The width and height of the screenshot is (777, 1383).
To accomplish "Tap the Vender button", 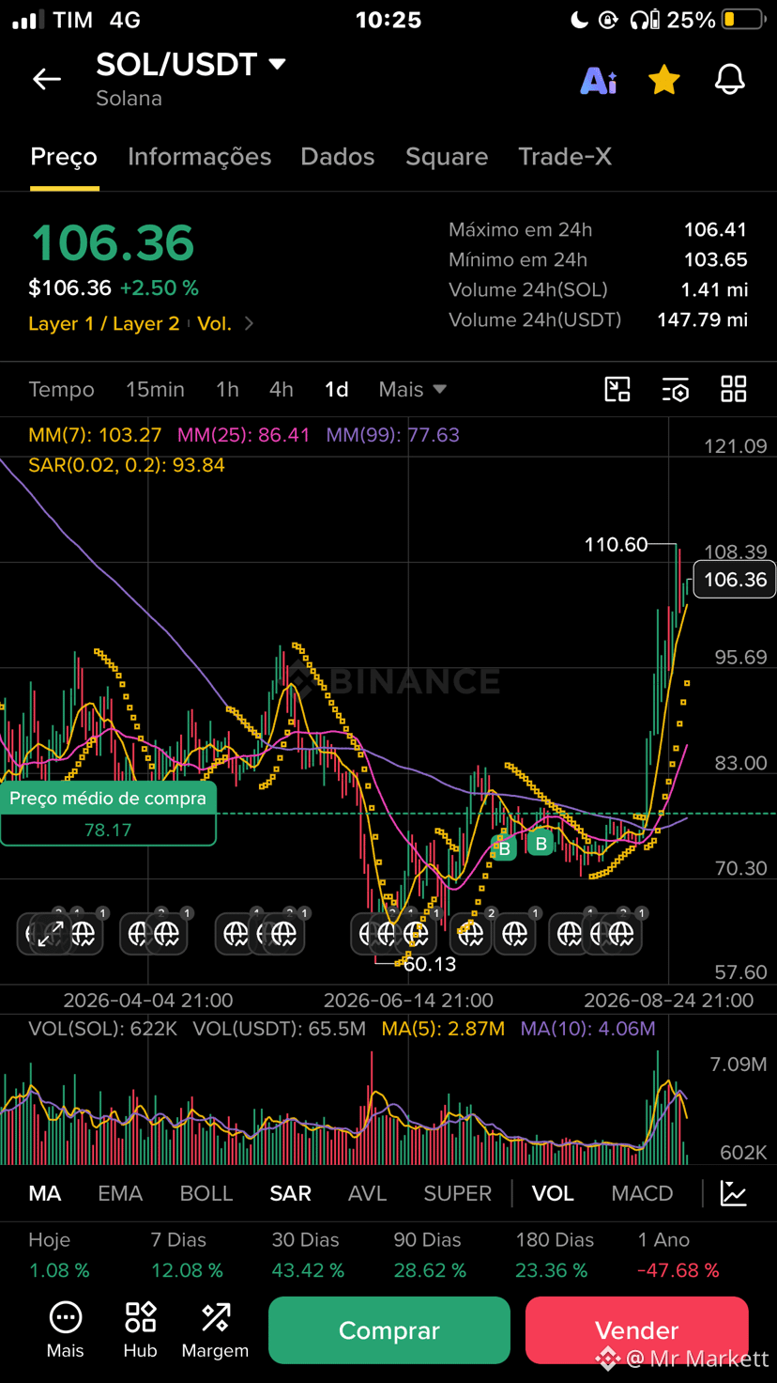I will (x=637, y=1330).
